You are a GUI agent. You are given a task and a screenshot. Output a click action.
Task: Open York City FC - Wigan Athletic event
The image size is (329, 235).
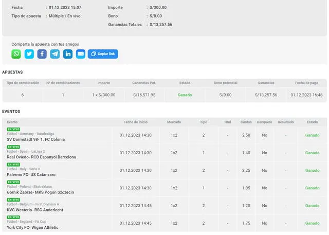pos(32,227)
